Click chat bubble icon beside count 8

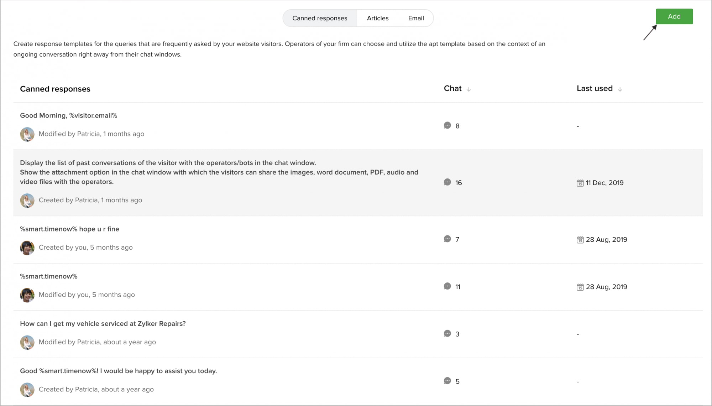[447, 125]
